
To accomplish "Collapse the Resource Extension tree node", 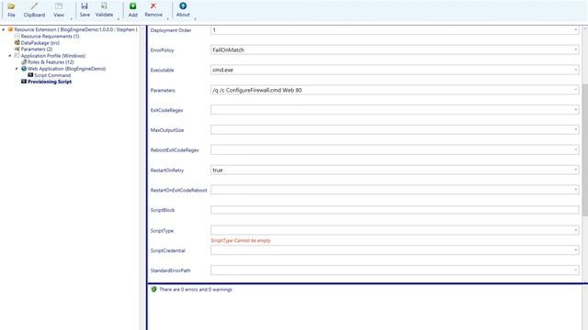I will [x=4, y=29].
